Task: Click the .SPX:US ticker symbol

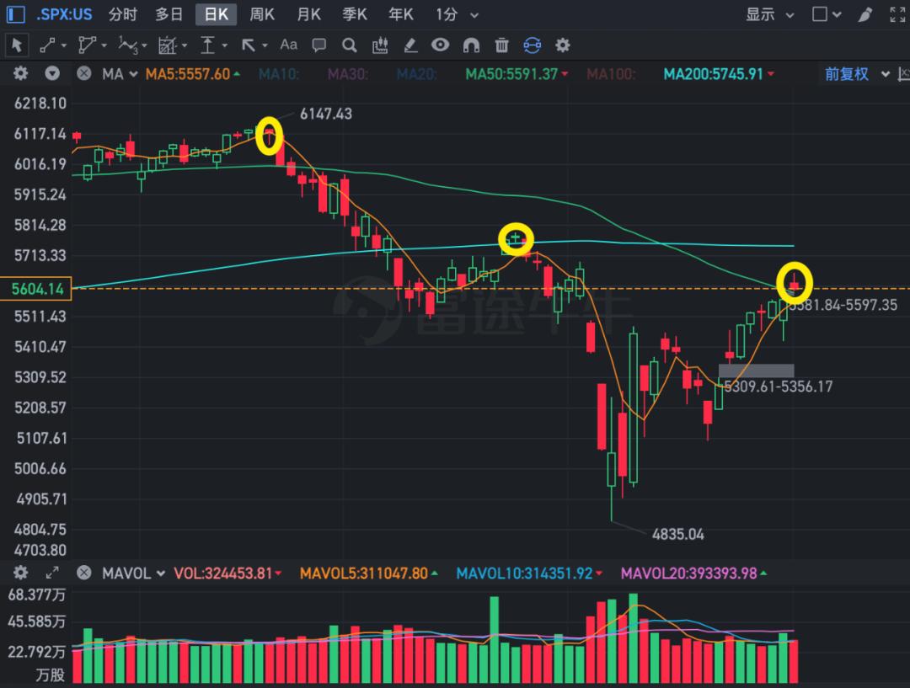Action: pyautogui.click(x=64, y=14)
